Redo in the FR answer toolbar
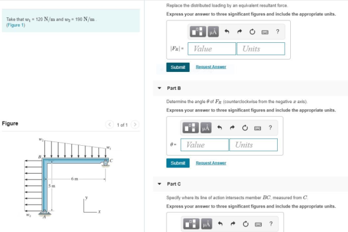This screenshot has width=348, height=232. click(239, 32)
